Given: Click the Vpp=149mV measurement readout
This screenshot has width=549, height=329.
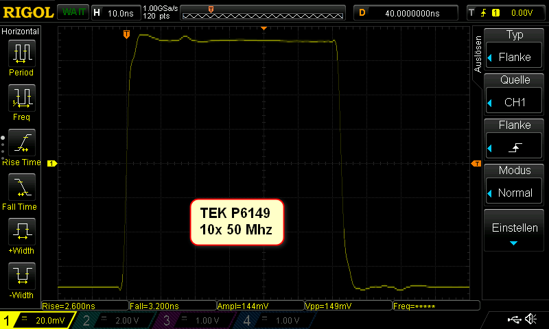Looking at the screenshot, I should [349, 306].
